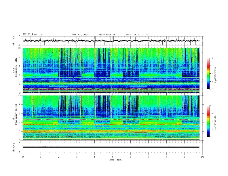Click the "VLF Spectra" title text

[x=33, y=35]
